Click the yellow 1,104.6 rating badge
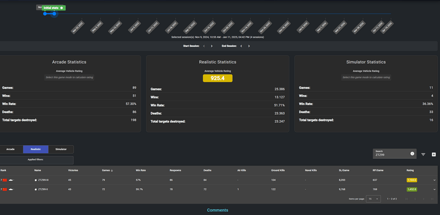Screen dimensions: 440x215 [x=412, y=180]
